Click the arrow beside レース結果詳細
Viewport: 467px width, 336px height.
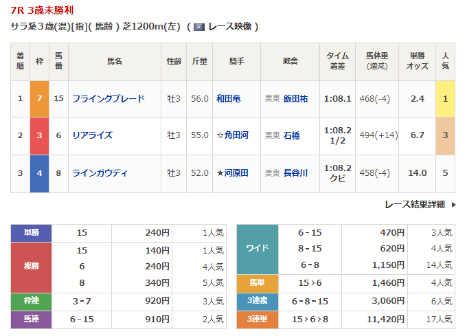pos(452,204)
